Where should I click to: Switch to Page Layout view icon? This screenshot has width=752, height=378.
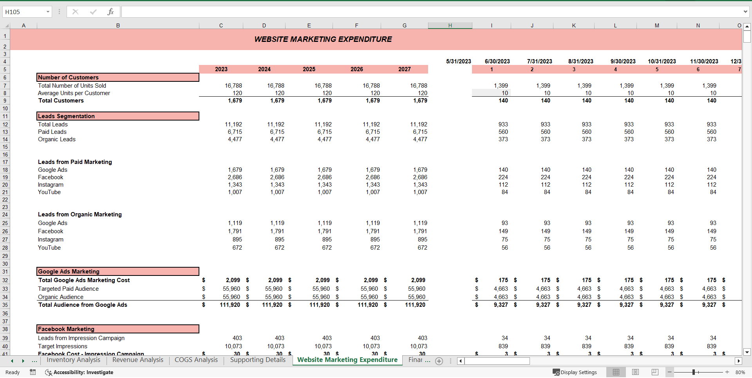[x=635, y=372]
